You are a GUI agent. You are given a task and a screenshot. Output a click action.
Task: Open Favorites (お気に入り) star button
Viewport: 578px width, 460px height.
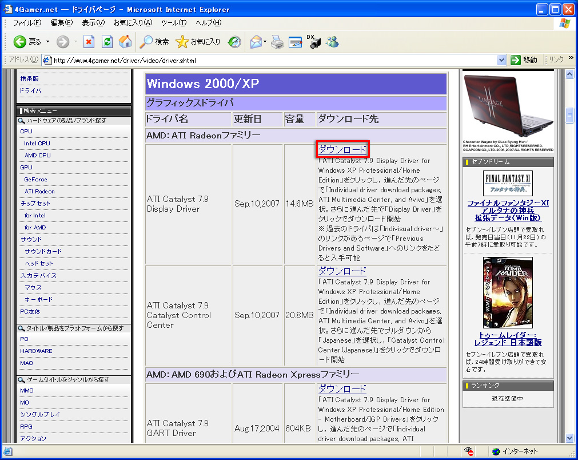(198, 42)
